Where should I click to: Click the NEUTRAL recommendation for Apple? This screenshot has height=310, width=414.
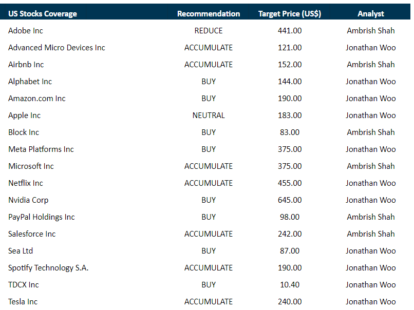click(x=209, y=115)
